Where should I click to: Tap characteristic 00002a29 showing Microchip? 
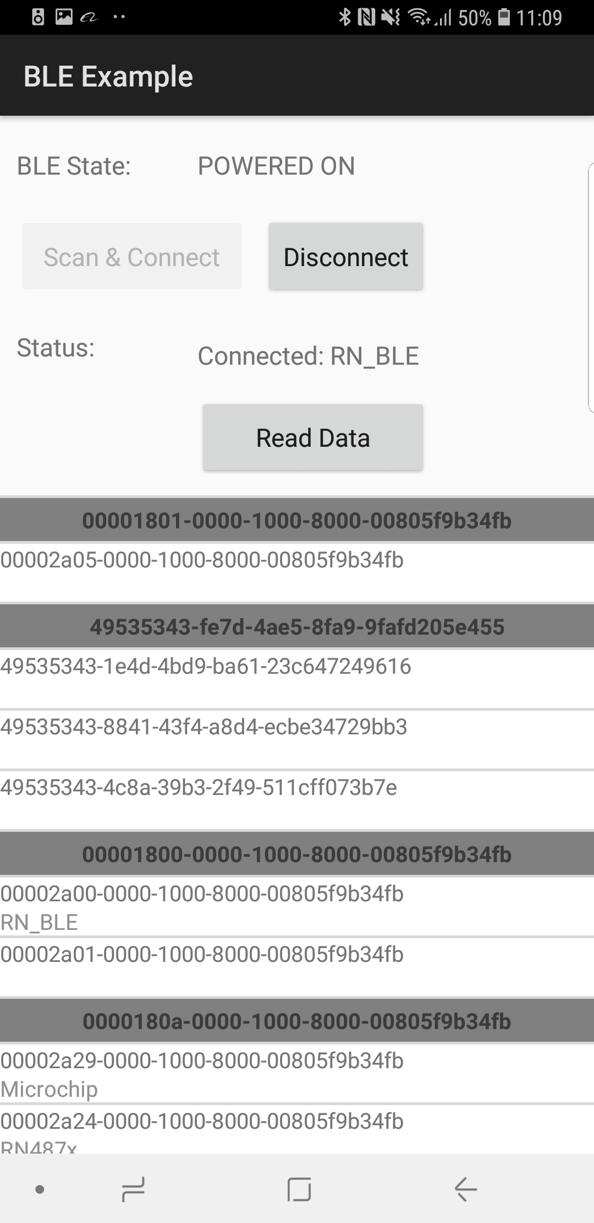point(297,1074)
